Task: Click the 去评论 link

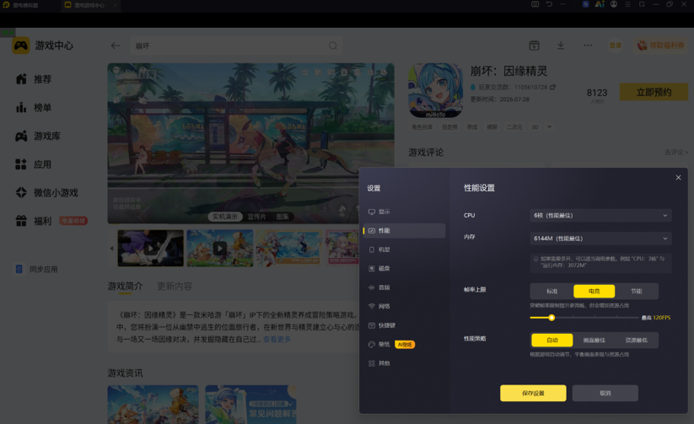Action: tap(676, 153)
